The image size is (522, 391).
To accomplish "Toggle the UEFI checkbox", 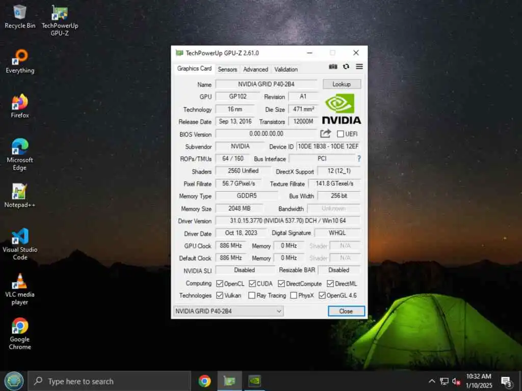I will (x=340, y=134).
